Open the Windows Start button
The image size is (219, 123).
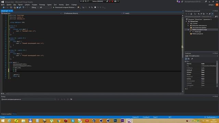3,121
